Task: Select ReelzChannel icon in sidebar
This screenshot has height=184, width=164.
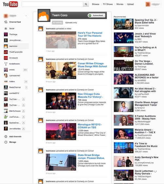Action: [x=6, y=87]
